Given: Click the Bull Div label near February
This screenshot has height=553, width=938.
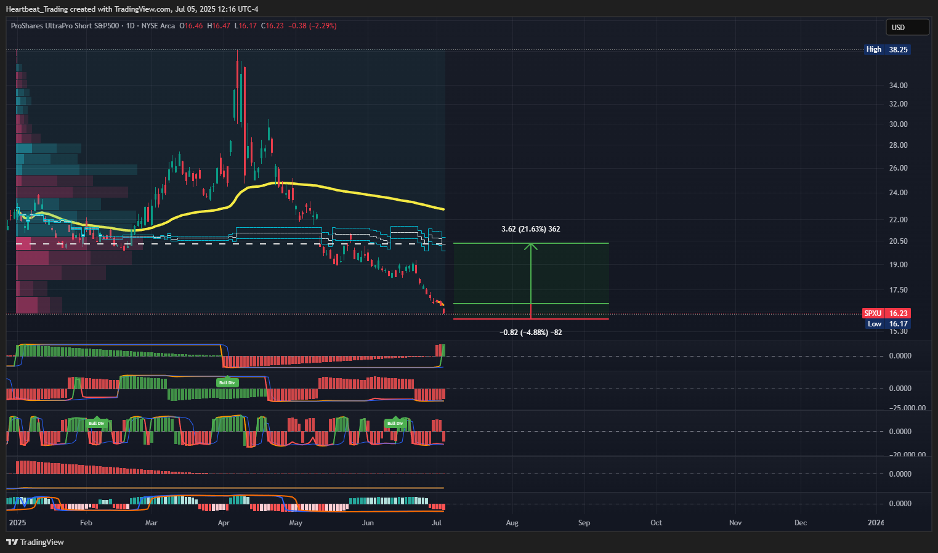Looking at the screenshot, I should point(97,423).
